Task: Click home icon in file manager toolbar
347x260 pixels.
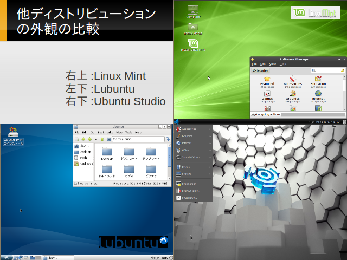Action: (x=108, y=139)
